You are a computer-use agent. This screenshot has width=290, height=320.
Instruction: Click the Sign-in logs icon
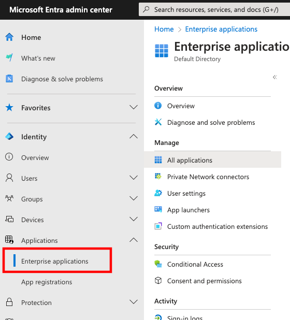[158, 317]
